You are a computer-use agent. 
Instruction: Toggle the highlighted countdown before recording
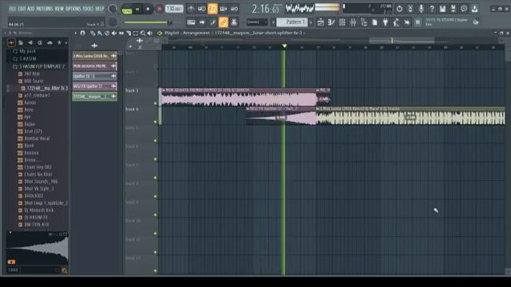point(212,9)
